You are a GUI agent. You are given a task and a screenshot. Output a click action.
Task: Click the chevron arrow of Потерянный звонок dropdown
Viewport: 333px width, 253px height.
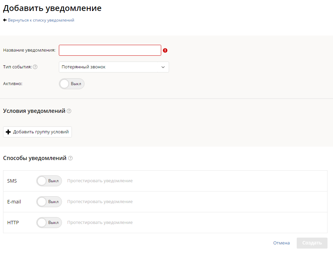pyautogui.click(x=163, y=67)
